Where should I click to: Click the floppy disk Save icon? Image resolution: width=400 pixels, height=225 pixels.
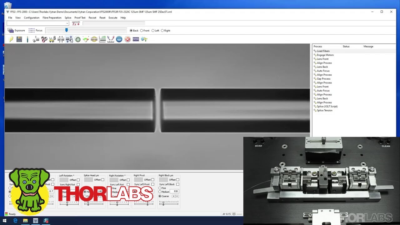(x=19, y=39)
